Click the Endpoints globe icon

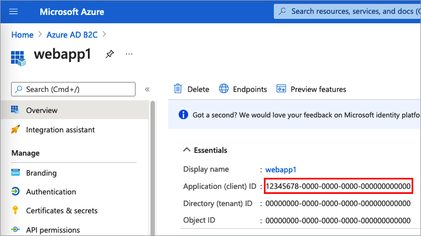click(x=224, y=89)
